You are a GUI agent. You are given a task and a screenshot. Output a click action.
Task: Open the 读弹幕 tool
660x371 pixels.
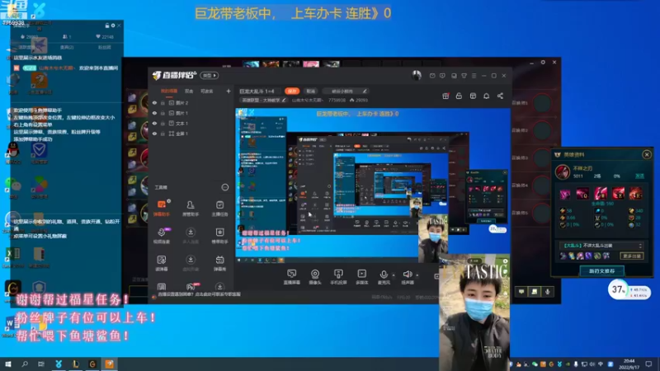pos(162,263)
